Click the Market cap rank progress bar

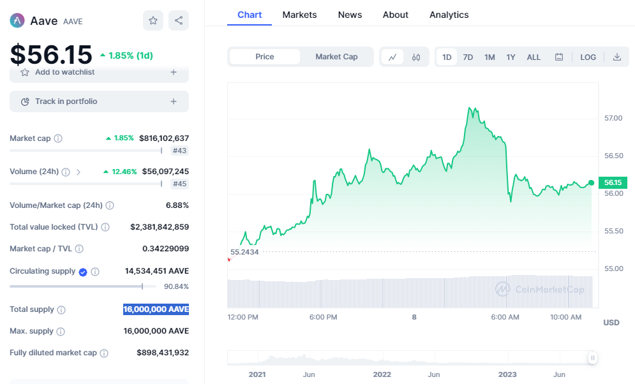(x=86, y=151)
